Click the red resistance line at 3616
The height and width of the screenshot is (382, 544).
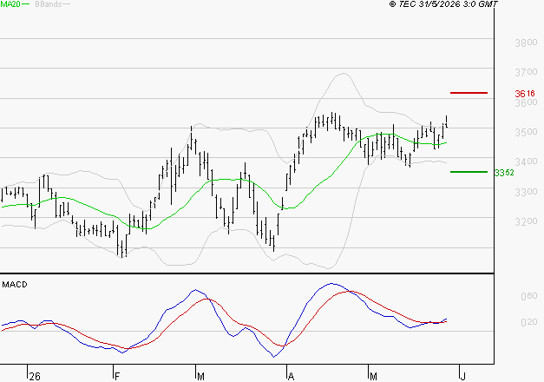pos(469,93)
